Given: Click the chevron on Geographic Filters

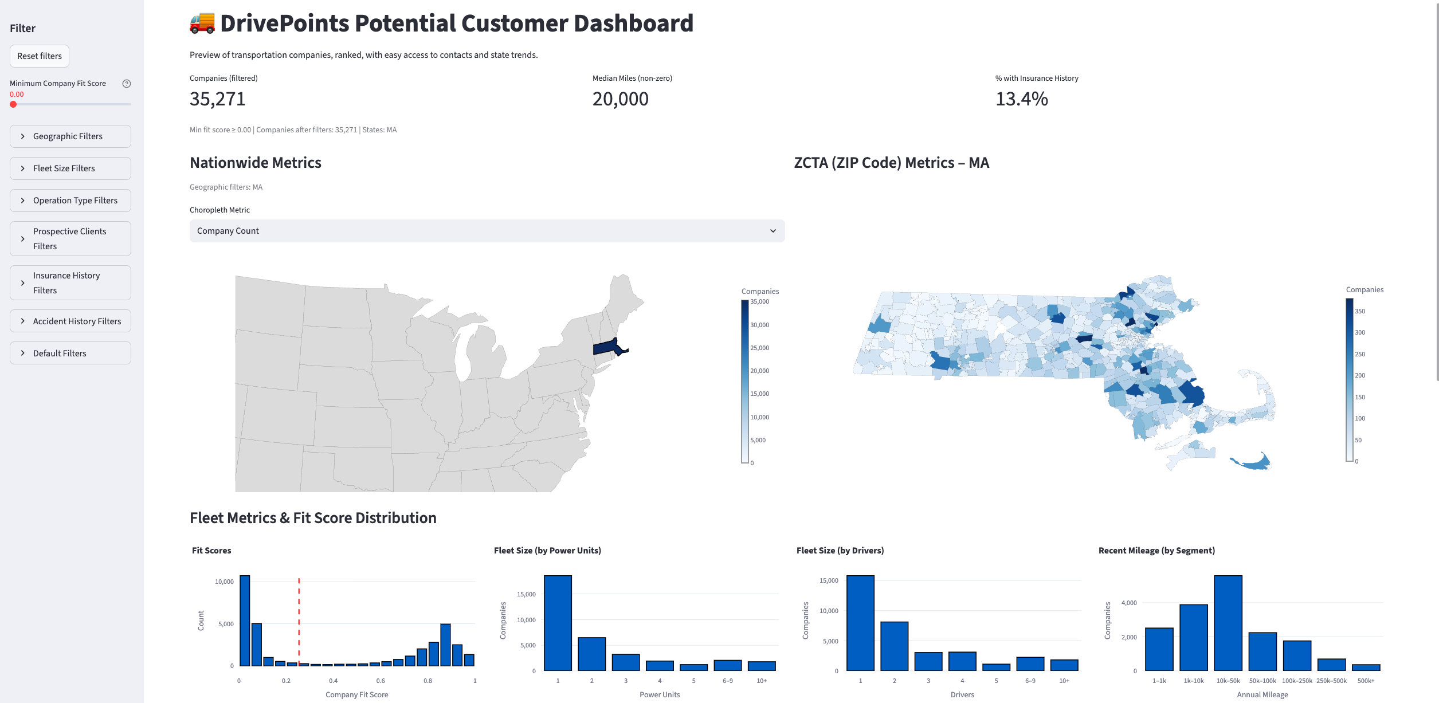Looking at the screenshot, I should 22,136.
